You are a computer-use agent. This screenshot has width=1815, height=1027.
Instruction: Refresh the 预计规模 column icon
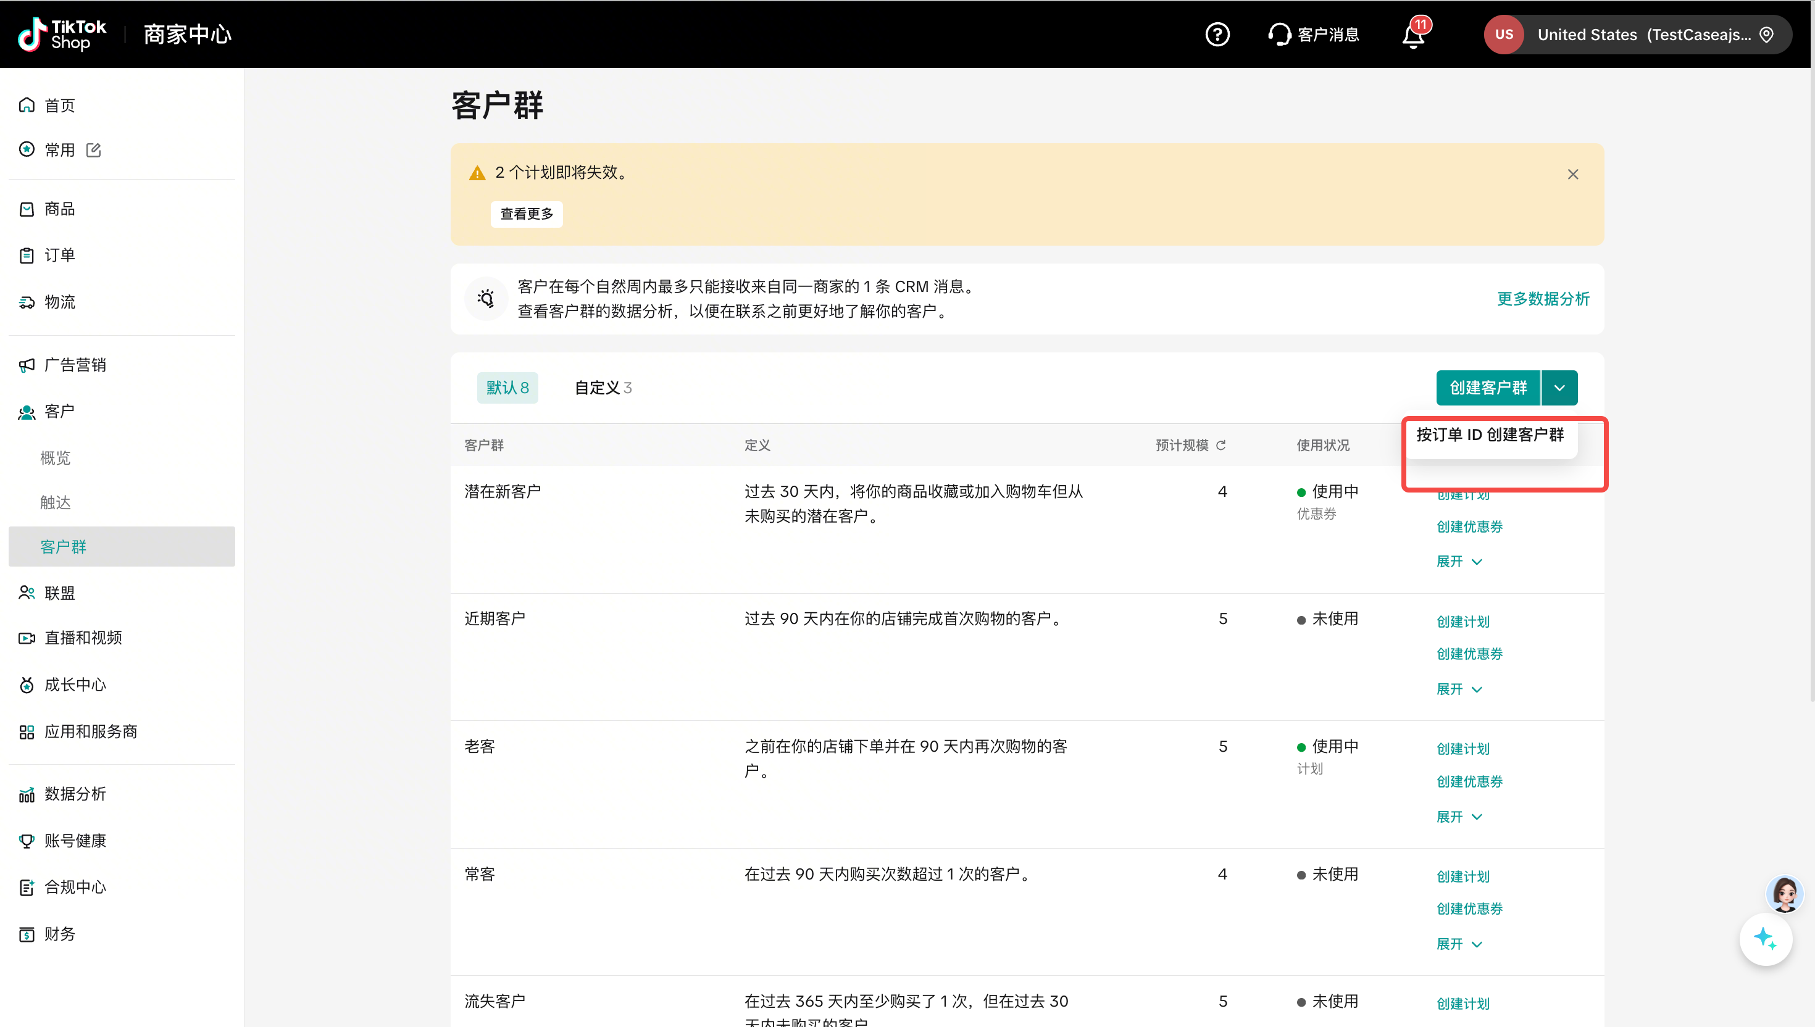(x=1221, y=445)
